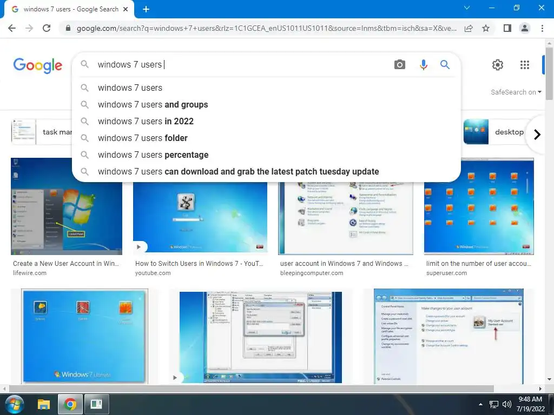Show hidden tray icons arrow
This screenshot has width=554, height=415.
point(480,404)
